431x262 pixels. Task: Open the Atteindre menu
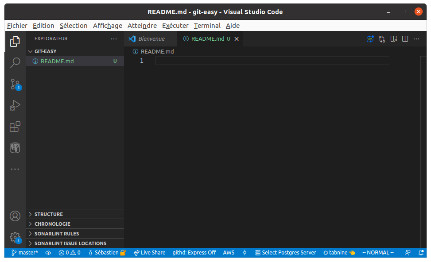[142, 26]
